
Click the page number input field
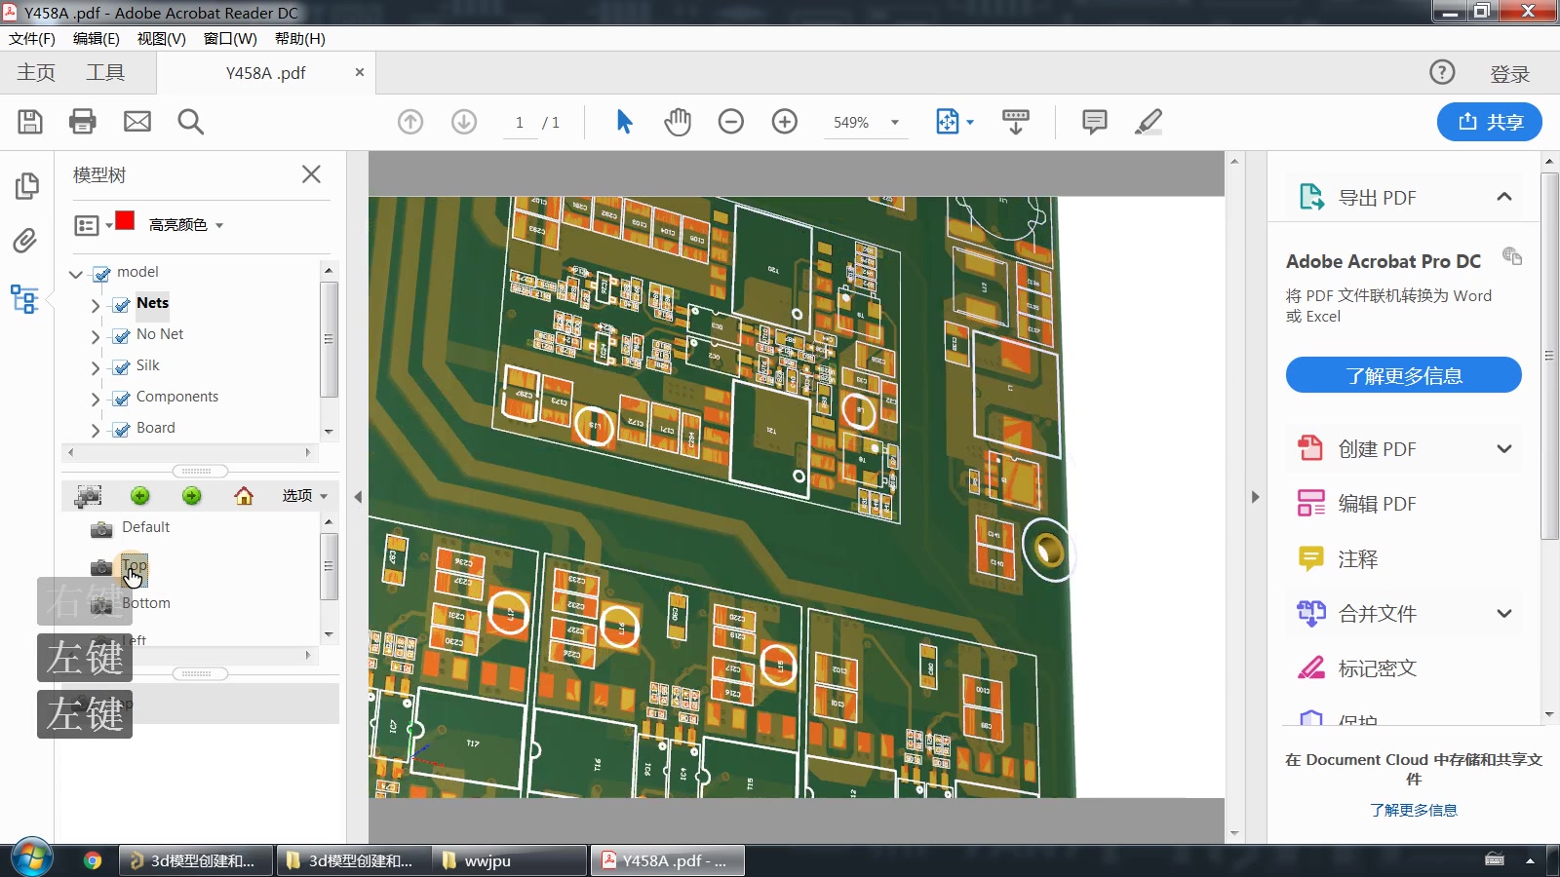(520, 123)
